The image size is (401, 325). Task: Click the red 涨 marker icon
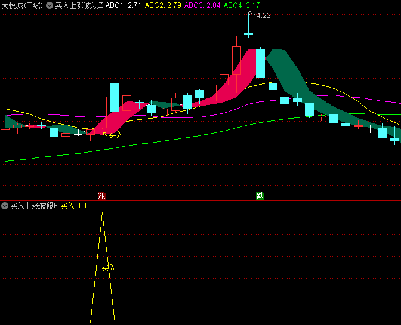pyautogui.click(x=102, y=196)
